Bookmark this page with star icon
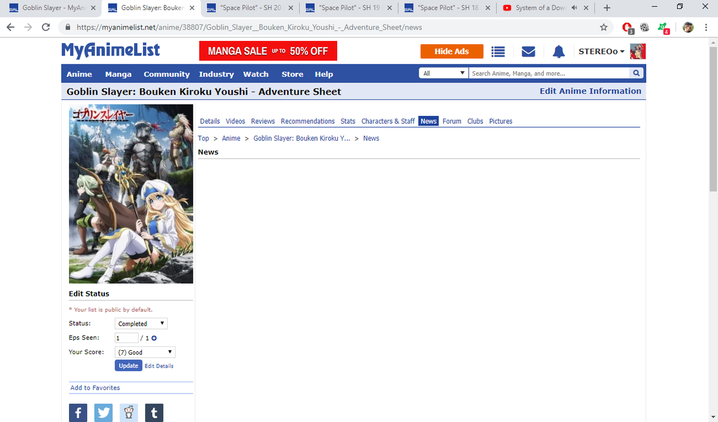This screenshot has height=422, width=718. click(604, 27)
